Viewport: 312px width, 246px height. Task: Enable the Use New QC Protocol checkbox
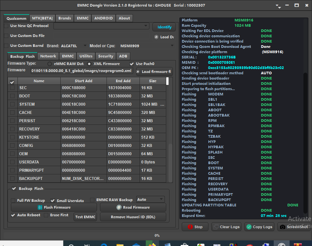[6, 26]
